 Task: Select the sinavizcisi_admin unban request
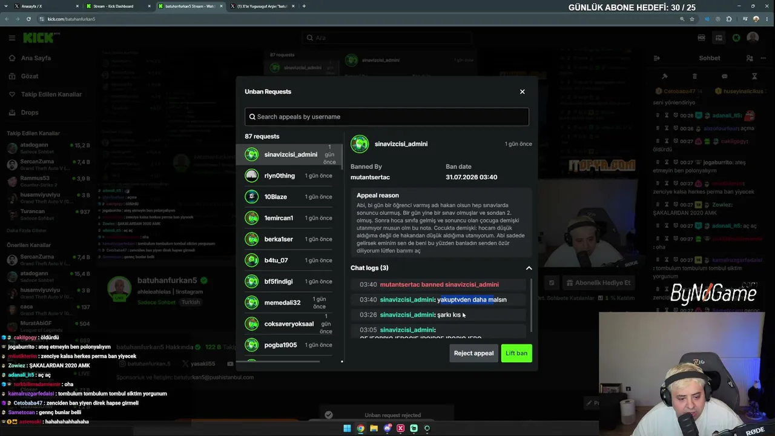(x=289, y=154)
